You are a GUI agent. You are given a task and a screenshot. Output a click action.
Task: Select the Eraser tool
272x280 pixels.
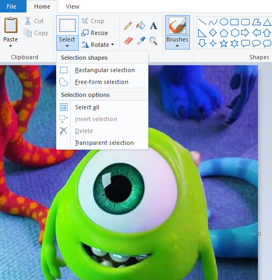128,41
